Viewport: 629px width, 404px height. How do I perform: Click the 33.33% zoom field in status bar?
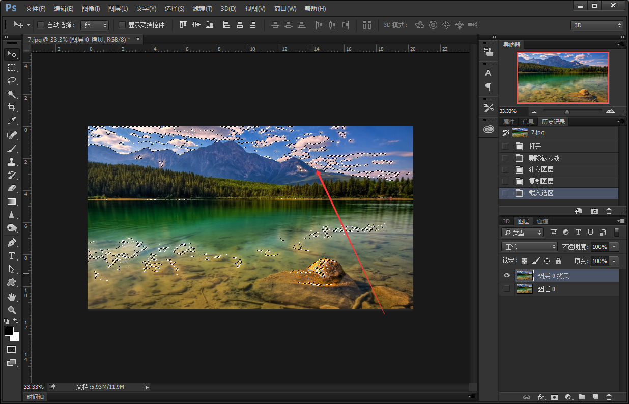34,387
